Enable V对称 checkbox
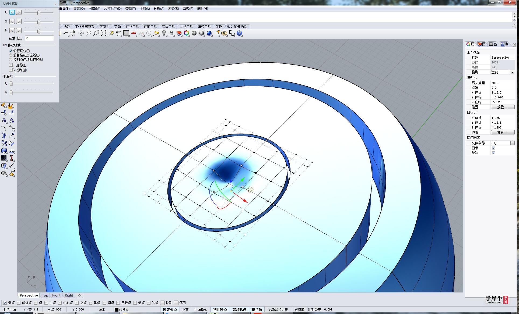Screen dimensions: 519x314 [x=11, y=70]
